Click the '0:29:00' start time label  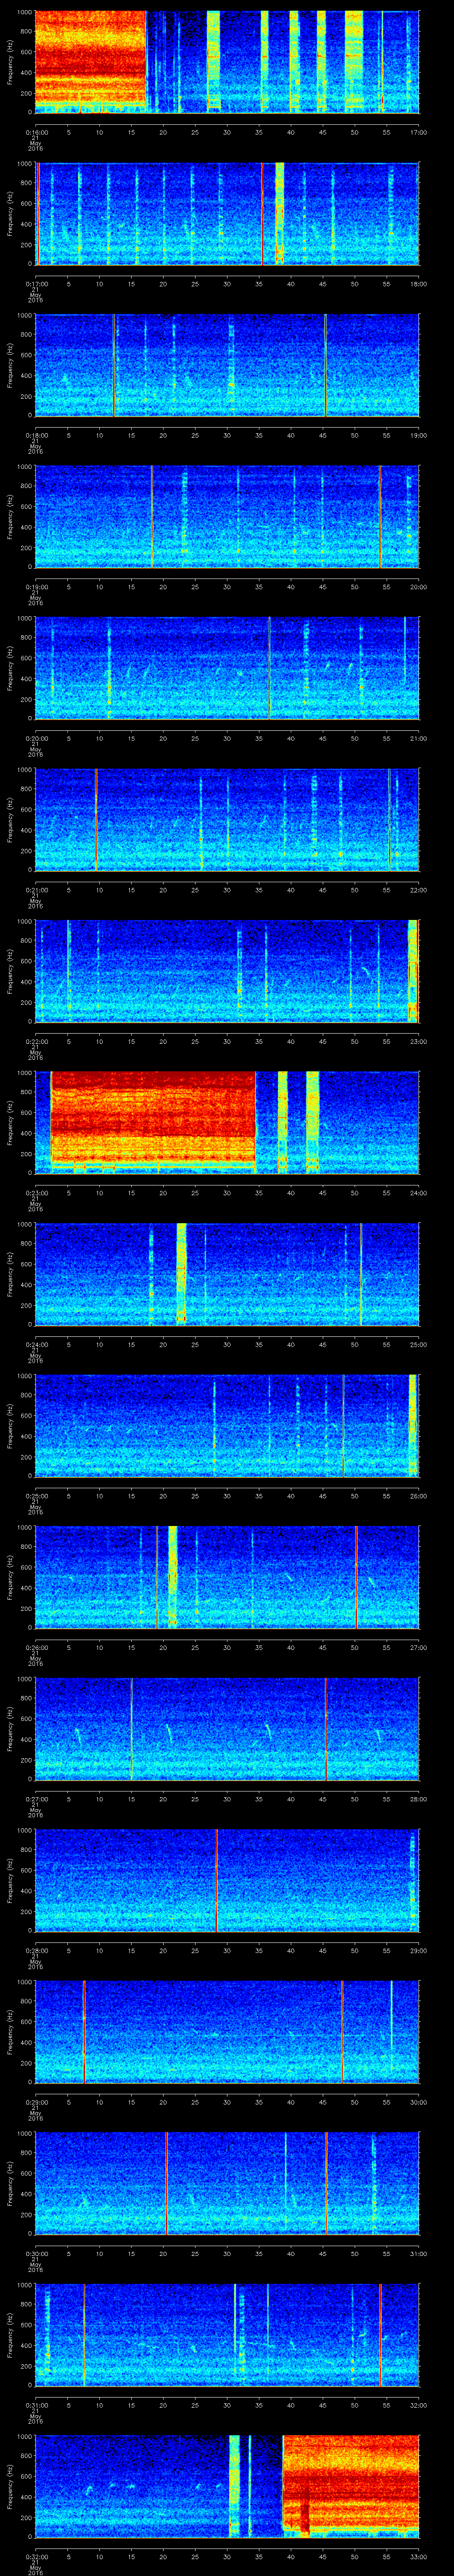click(36, 2102)
